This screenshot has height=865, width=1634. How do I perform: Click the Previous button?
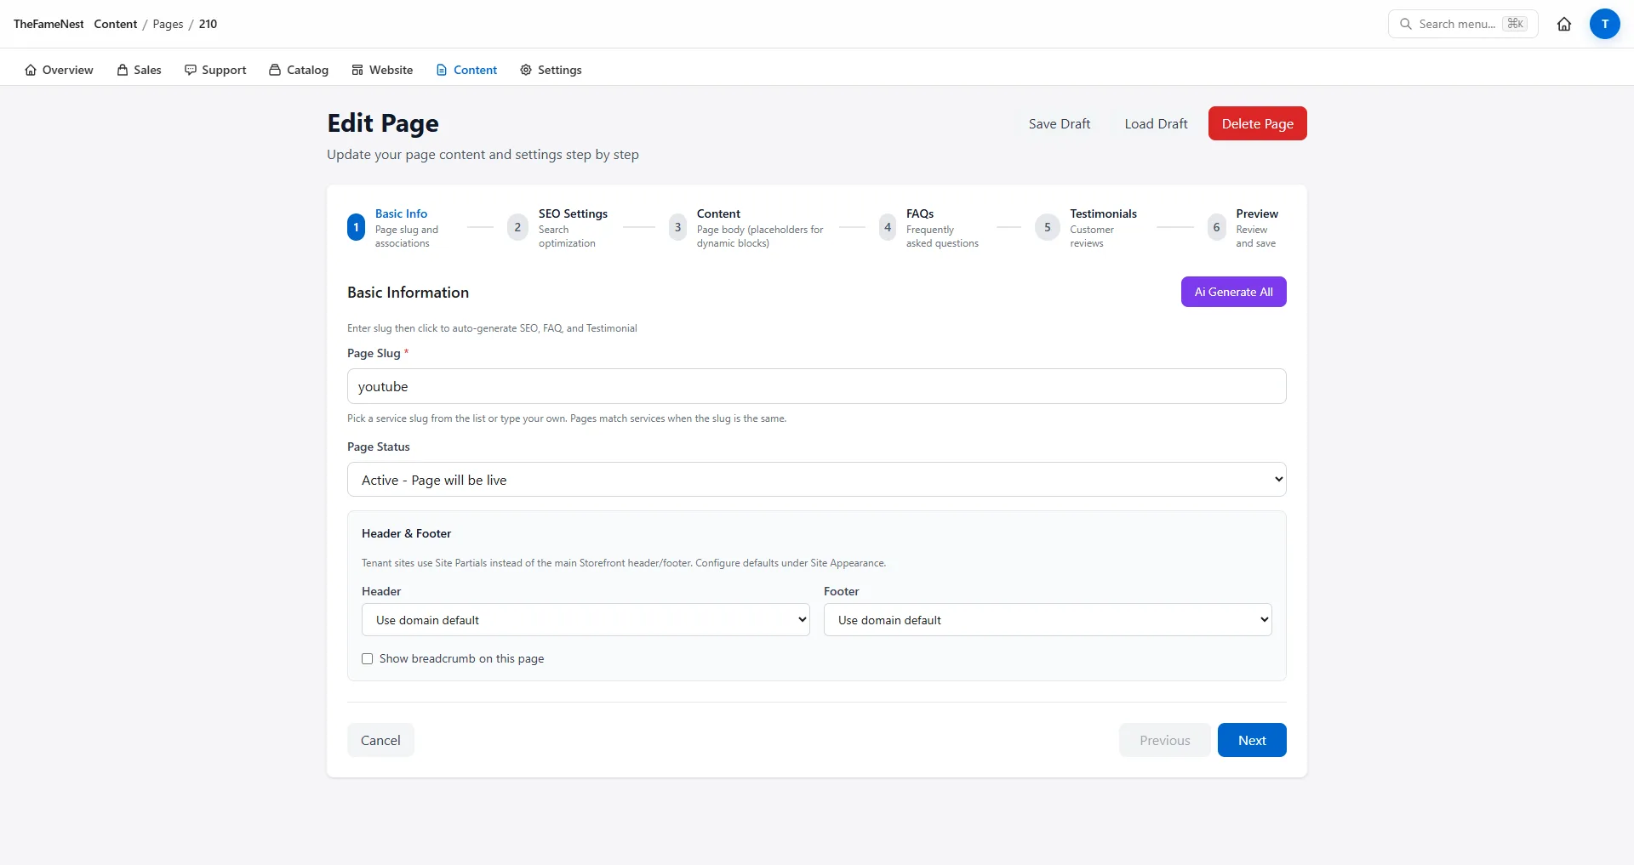click(1164, 740)
